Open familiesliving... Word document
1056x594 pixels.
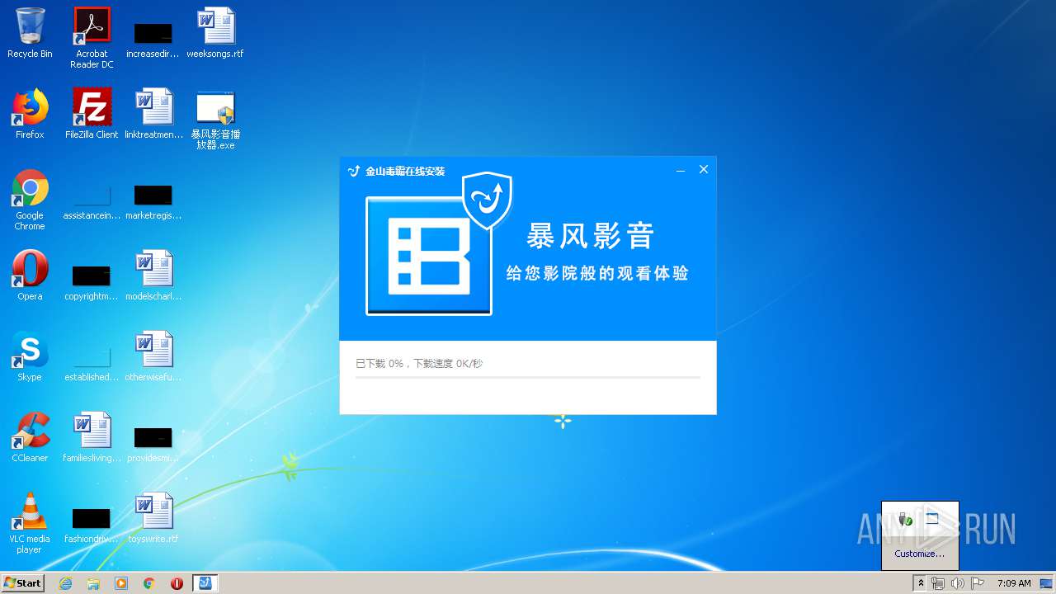tap(92, 437)
